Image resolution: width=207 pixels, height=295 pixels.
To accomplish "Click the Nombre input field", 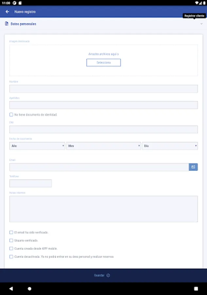I will (x=103, y=89).
